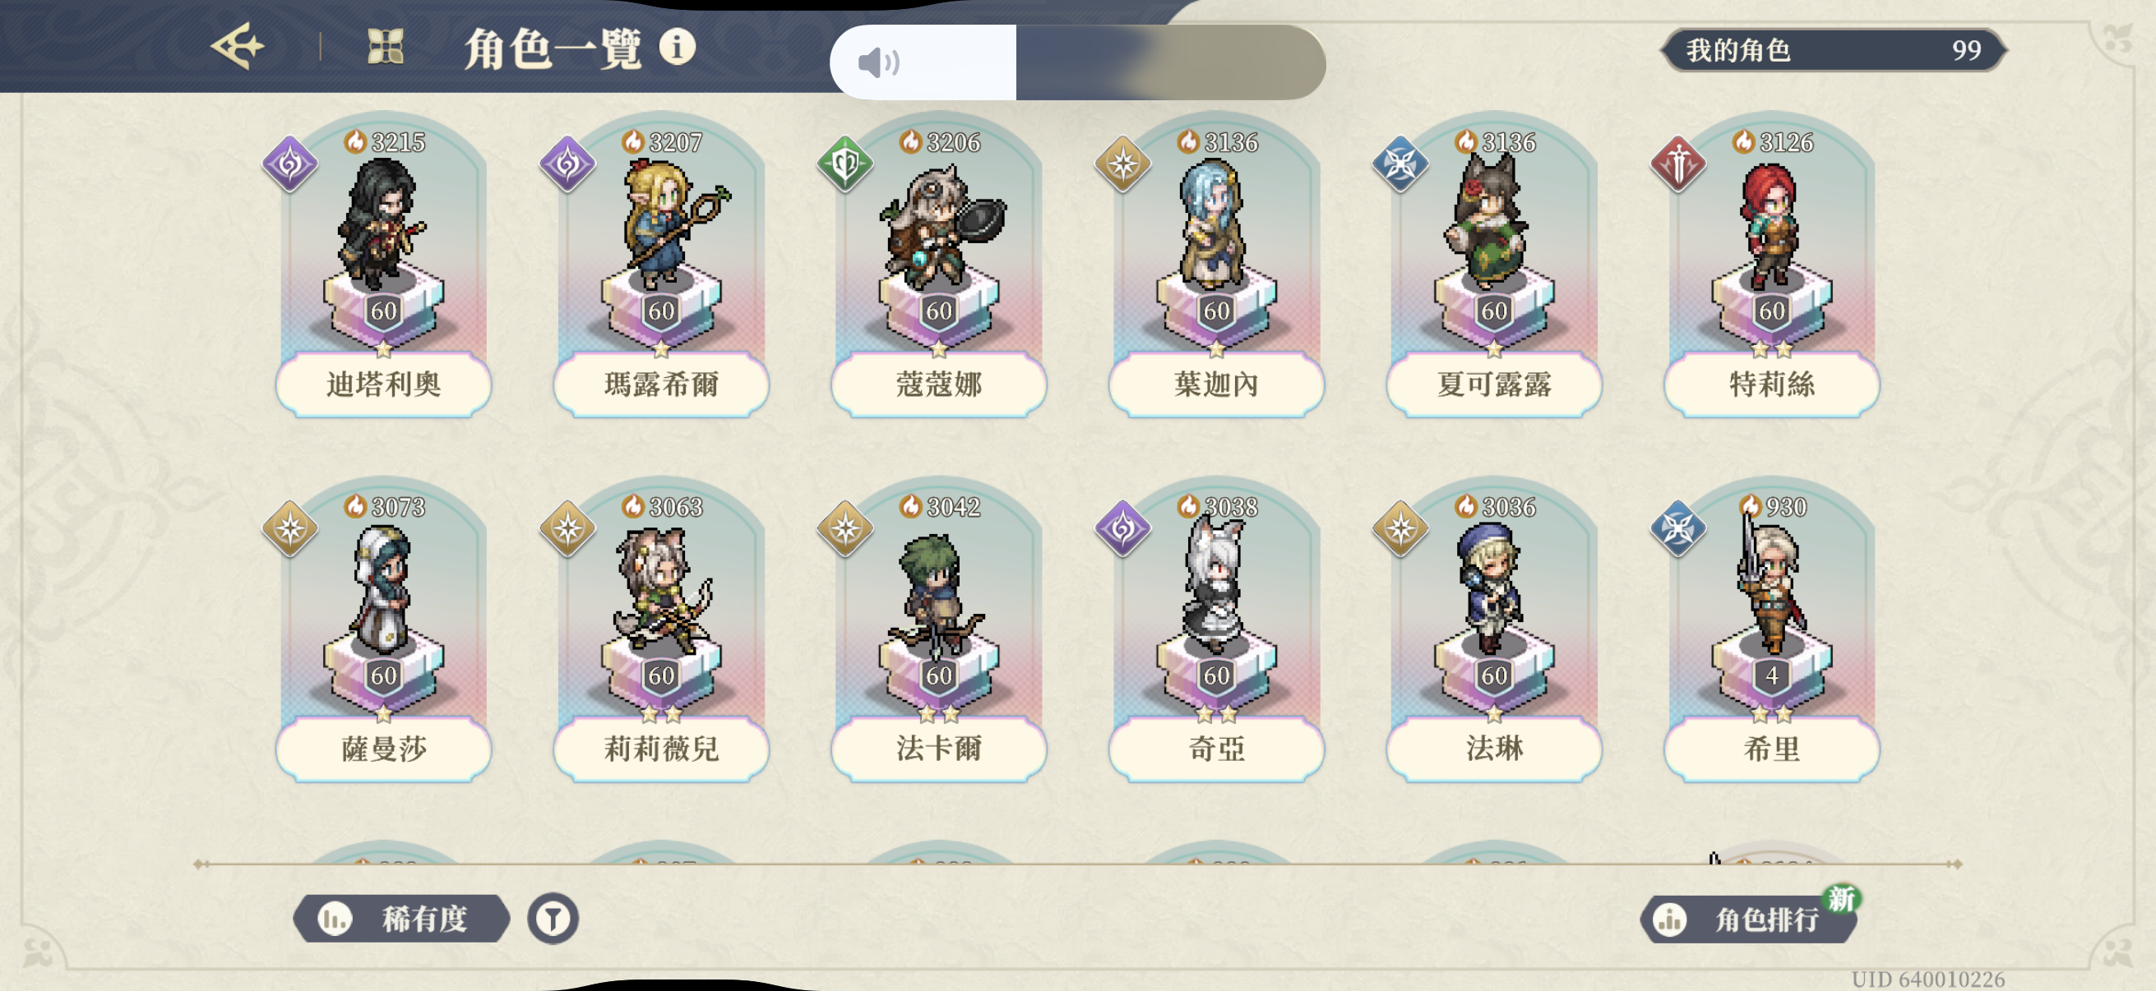This screenshot has height=991, width=2156.
Task: Click 葉迦內's gold star class icon
Action: point(1122,163)
